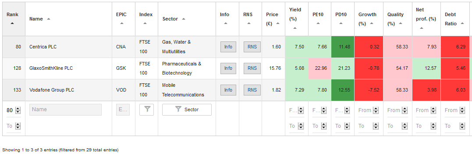Viewport: 472px width, 157px height.
Task: Adjust the Rank To stepper arrows
Action: (18, 126)
